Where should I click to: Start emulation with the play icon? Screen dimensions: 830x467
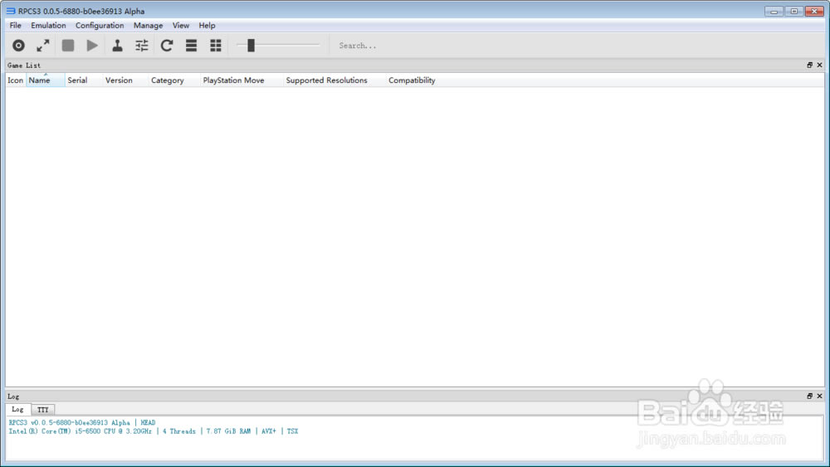[92, 46]
